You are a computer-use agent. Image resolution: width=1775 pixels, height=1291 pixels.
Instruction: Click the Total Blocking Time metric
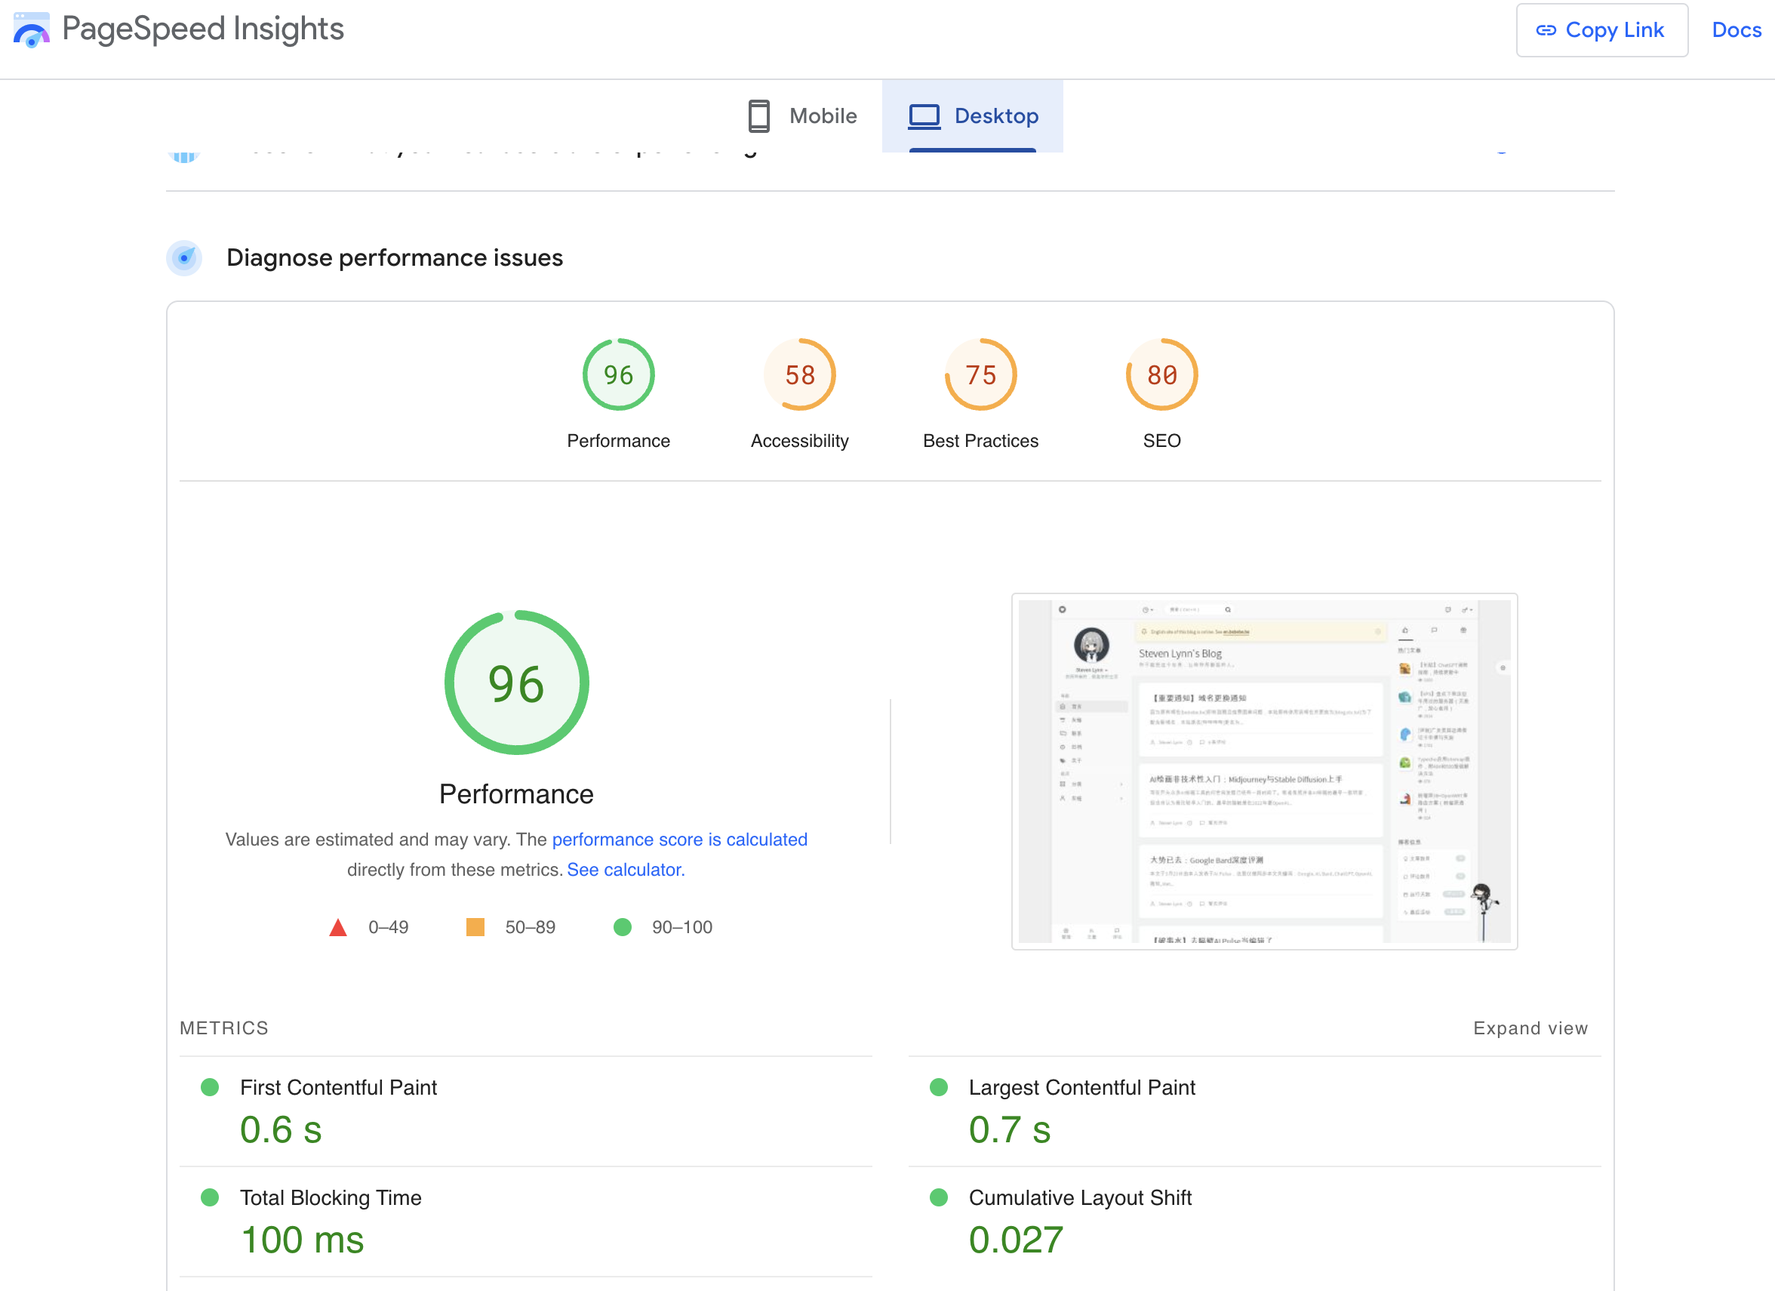pos(526,1222)
